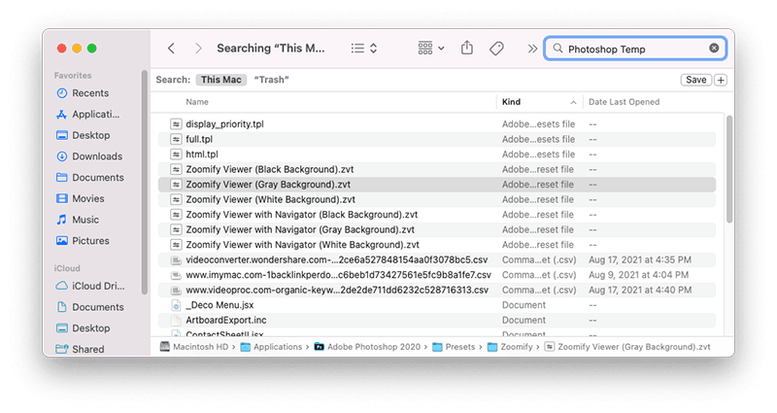Add search criteria with plus button
This screenshot has height=413, width=777.
[721, 80]
